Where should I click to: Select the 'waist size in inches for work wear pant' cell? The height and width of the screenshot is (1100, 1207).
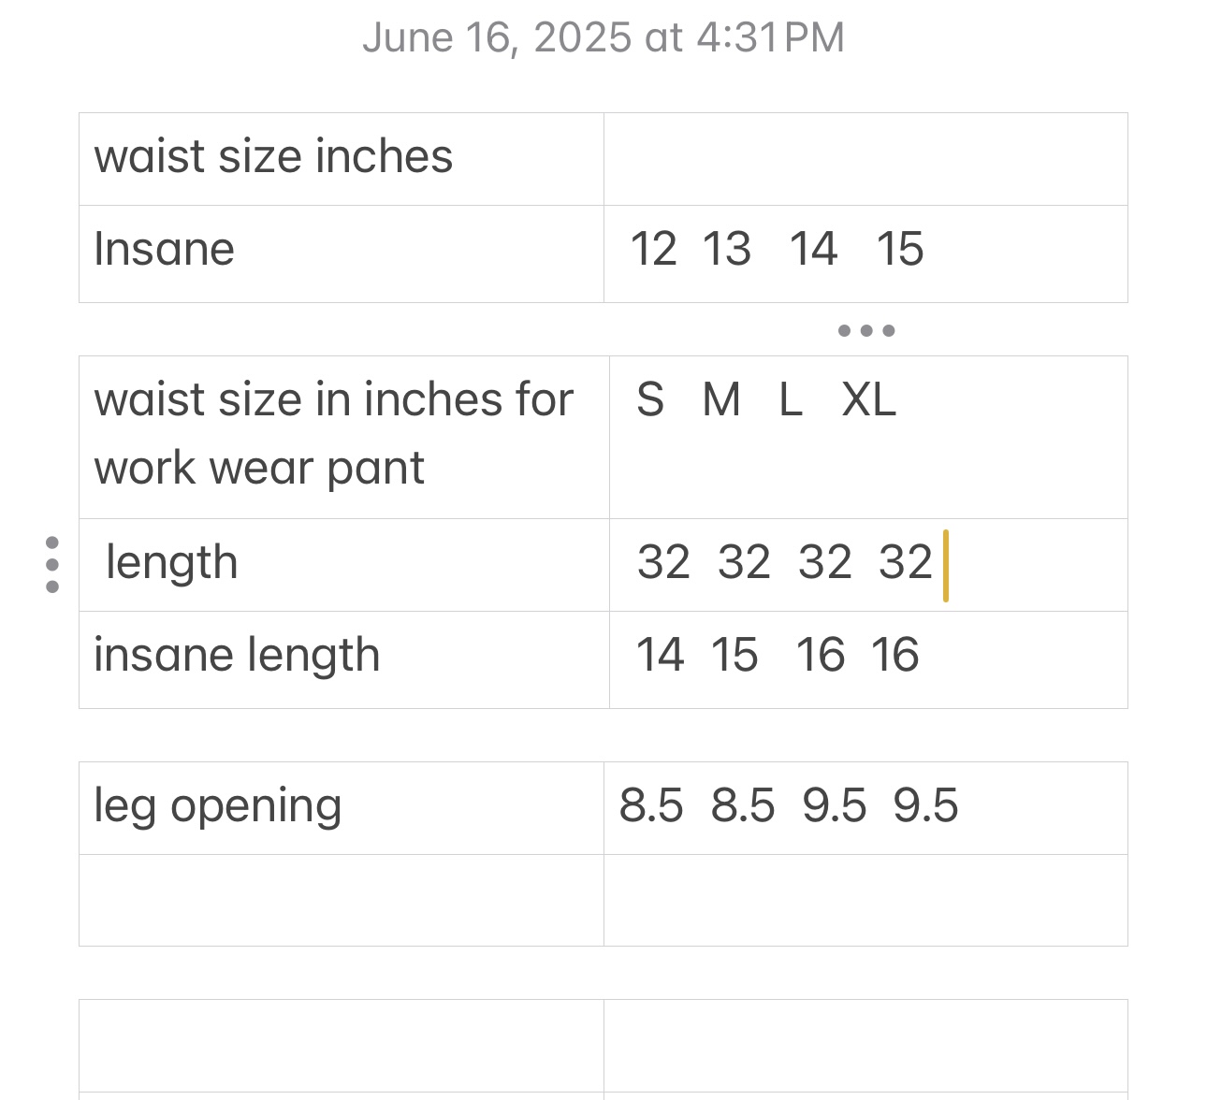pos(344,437)
